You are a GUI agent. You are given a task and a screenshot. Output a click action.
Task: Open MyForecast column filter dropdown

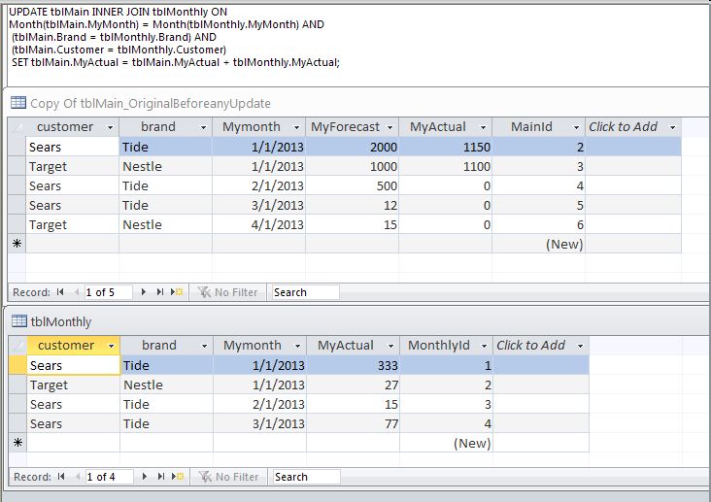389,128
